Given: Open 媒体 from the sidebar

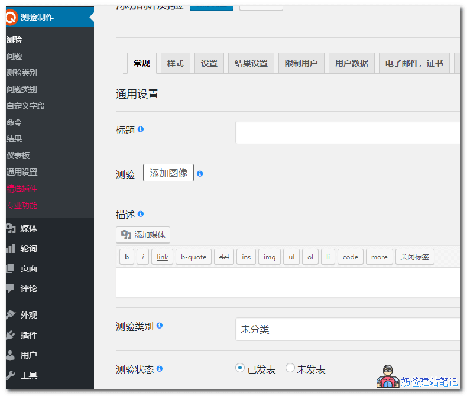Looking at the screenshot, I should pos(28,228).
